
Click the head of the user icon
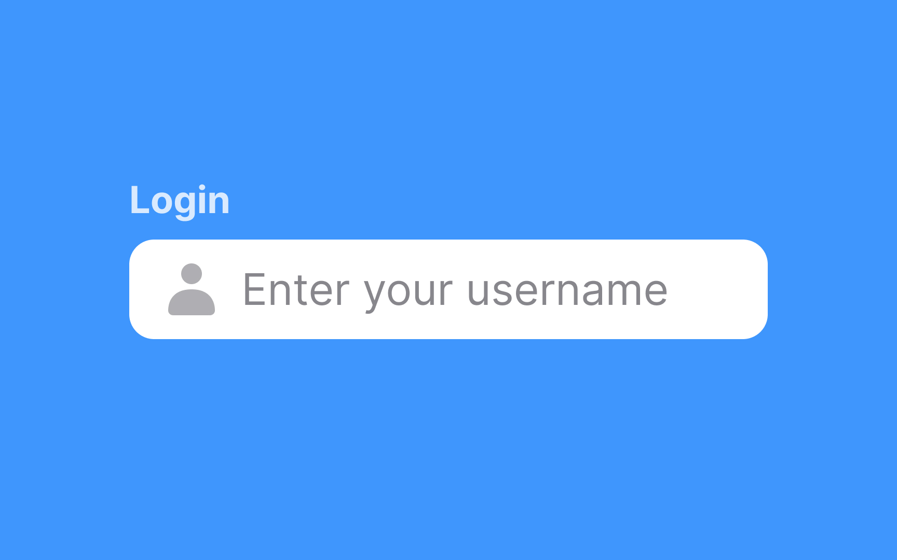pos(192,274)
